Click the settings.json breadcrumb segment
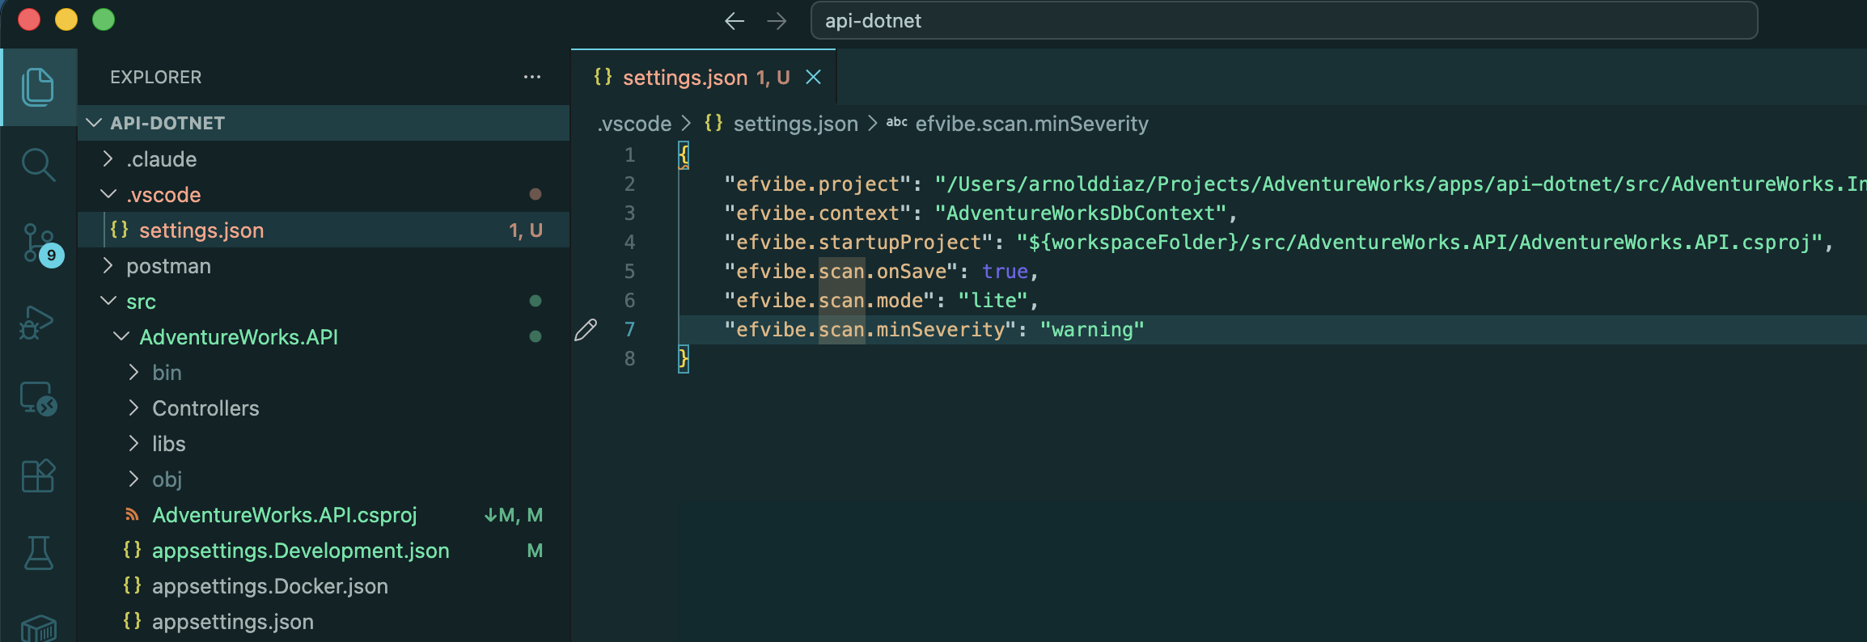Screen dimensions: 1867x642 pyautogui.click(x=795, y=124)
